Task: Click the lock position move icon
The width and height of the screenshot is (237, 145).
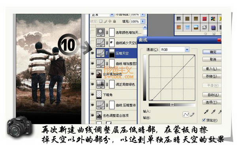Action: click(110, 21)
